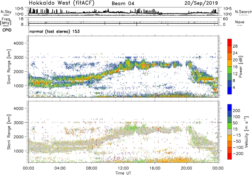Click the '1000' tick on the power panel
The width and height of the screenshot is (252, 175).
pyautogui.click(x=19, y=86)
